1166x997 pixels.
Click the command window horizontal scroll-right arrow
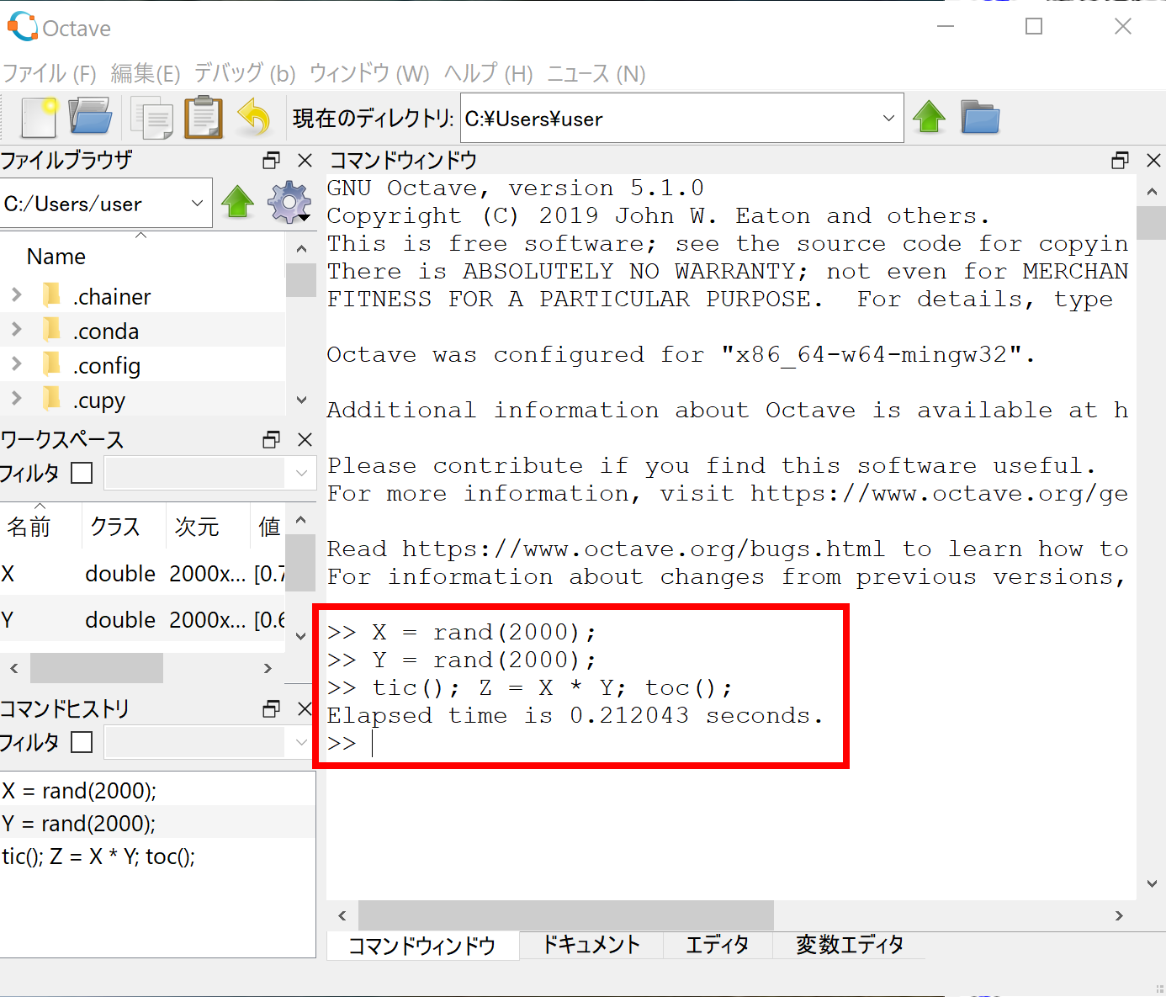(x=1119, y=915)
